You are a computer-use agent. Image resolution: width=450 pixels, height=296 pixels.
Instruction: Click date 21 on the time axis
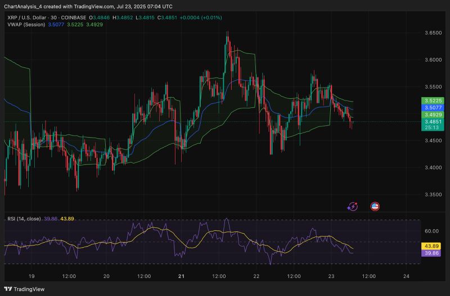click(x=181, y=276)
